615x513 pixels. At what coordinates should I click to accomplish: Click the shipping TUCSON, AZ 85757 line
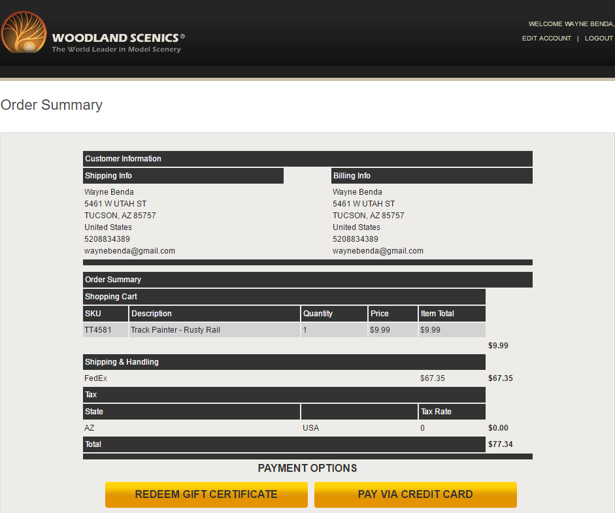(120, 215)
